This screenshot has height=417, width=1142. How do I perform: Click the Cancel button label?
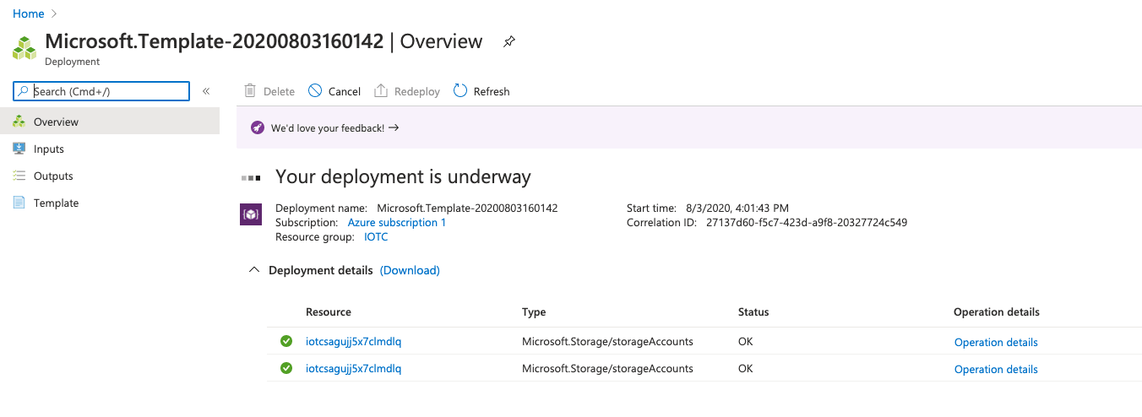point(345,91)
